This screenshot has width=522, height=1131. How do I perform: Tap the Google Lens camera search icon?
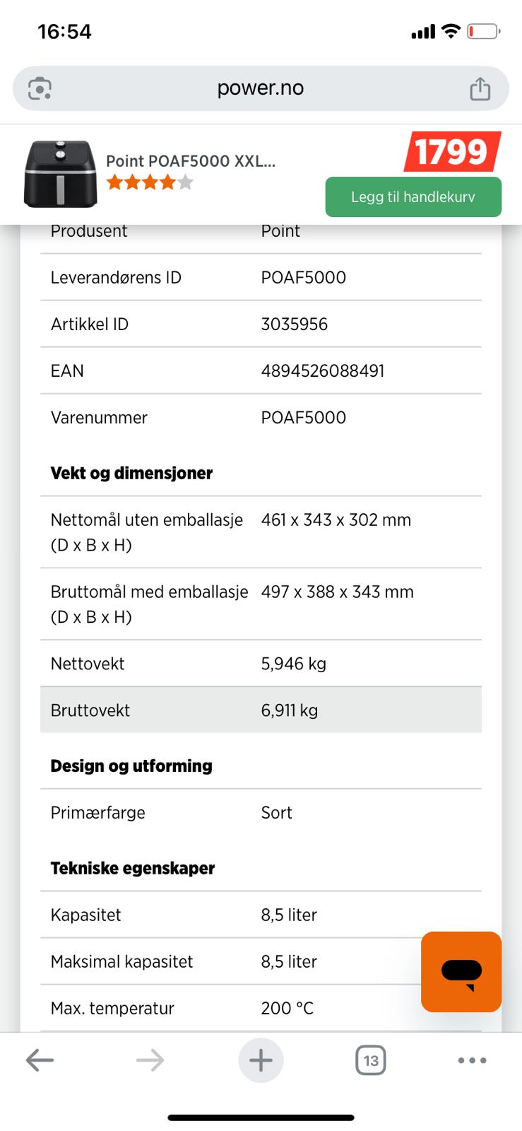coord(40,88)
